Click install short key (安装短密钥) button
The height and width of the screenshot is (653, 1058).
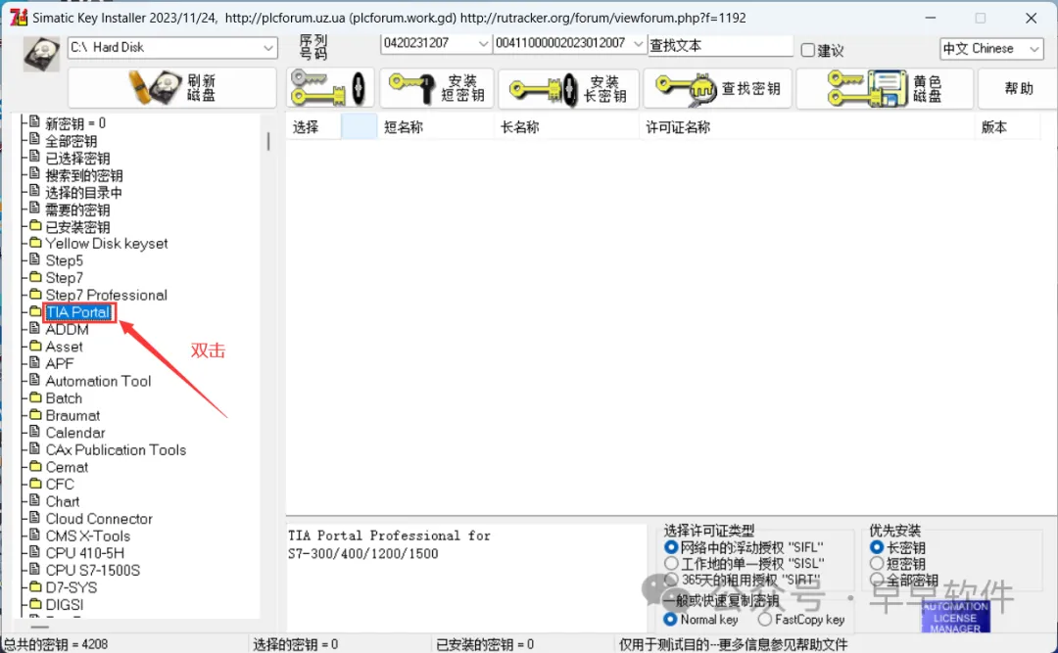click(437, 88)
